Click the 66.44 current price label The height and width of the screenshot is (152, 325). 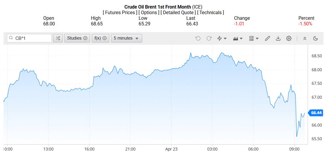click(316, 113)
